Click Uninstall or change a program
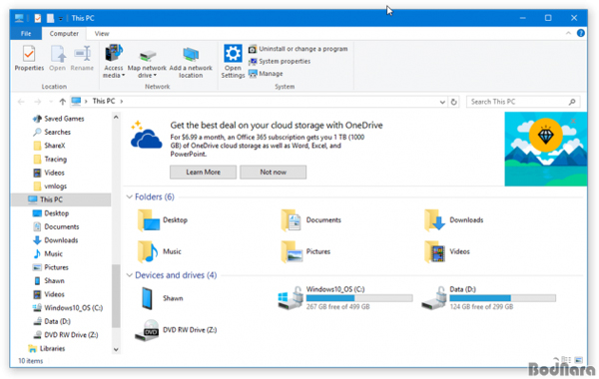Viewport: 599px width, 379px height. pyautogui.click(x=299, y=49)
